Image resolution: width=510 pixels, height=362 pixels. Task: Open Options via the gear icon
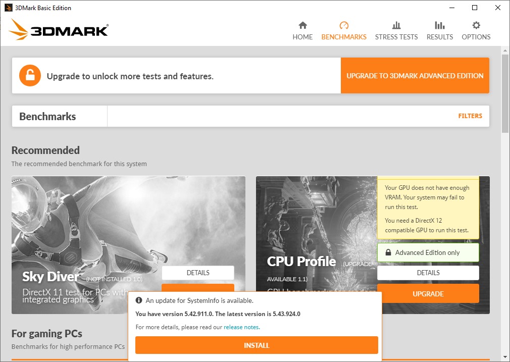click(476, 25)
